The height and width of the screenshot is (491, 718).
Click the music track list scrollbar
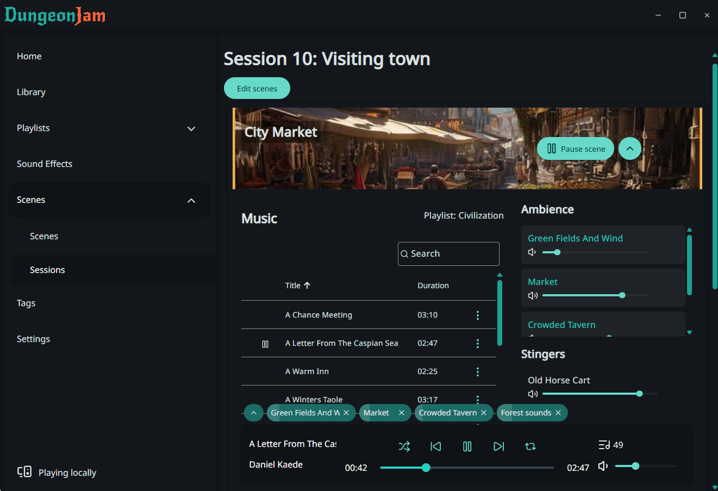(x=500, y=313)
